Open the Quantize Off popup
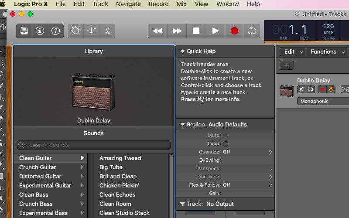349x218 pixels. pos(247,152)
